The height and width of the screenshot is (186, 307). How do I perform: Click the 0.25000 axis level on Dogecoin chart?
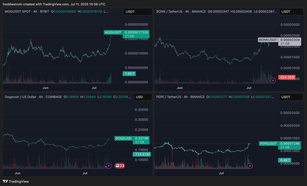point(141,130)
